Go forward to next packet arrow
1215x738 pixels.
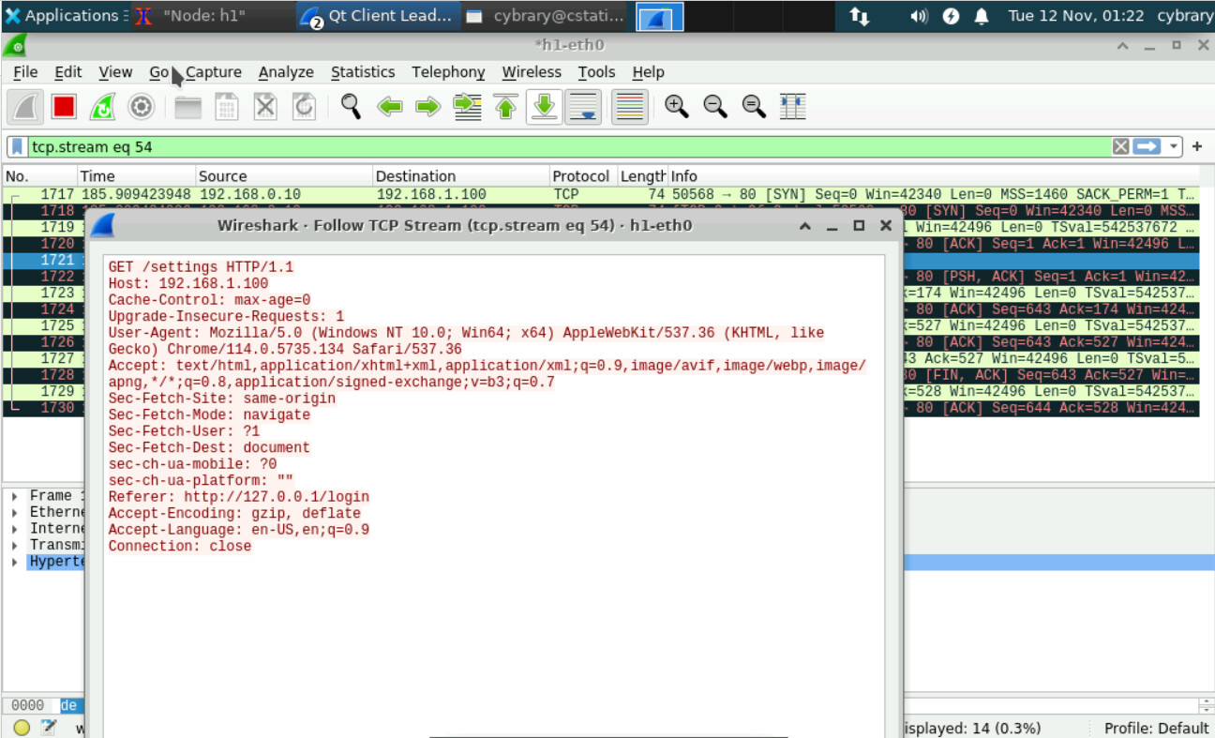[428, 107]
